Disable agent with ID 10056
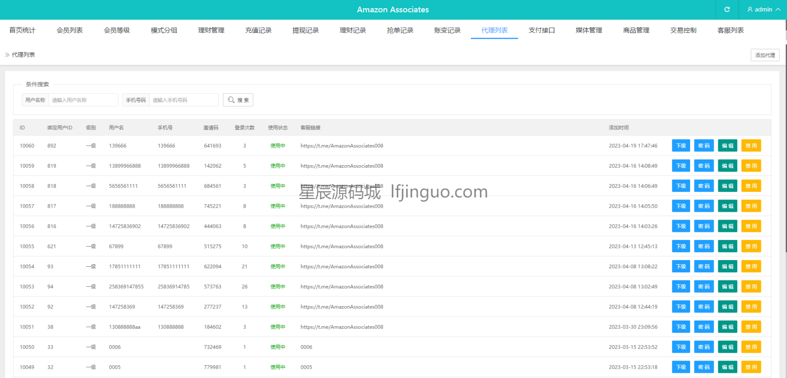This screenshot has height=378, width=787. 751,226
